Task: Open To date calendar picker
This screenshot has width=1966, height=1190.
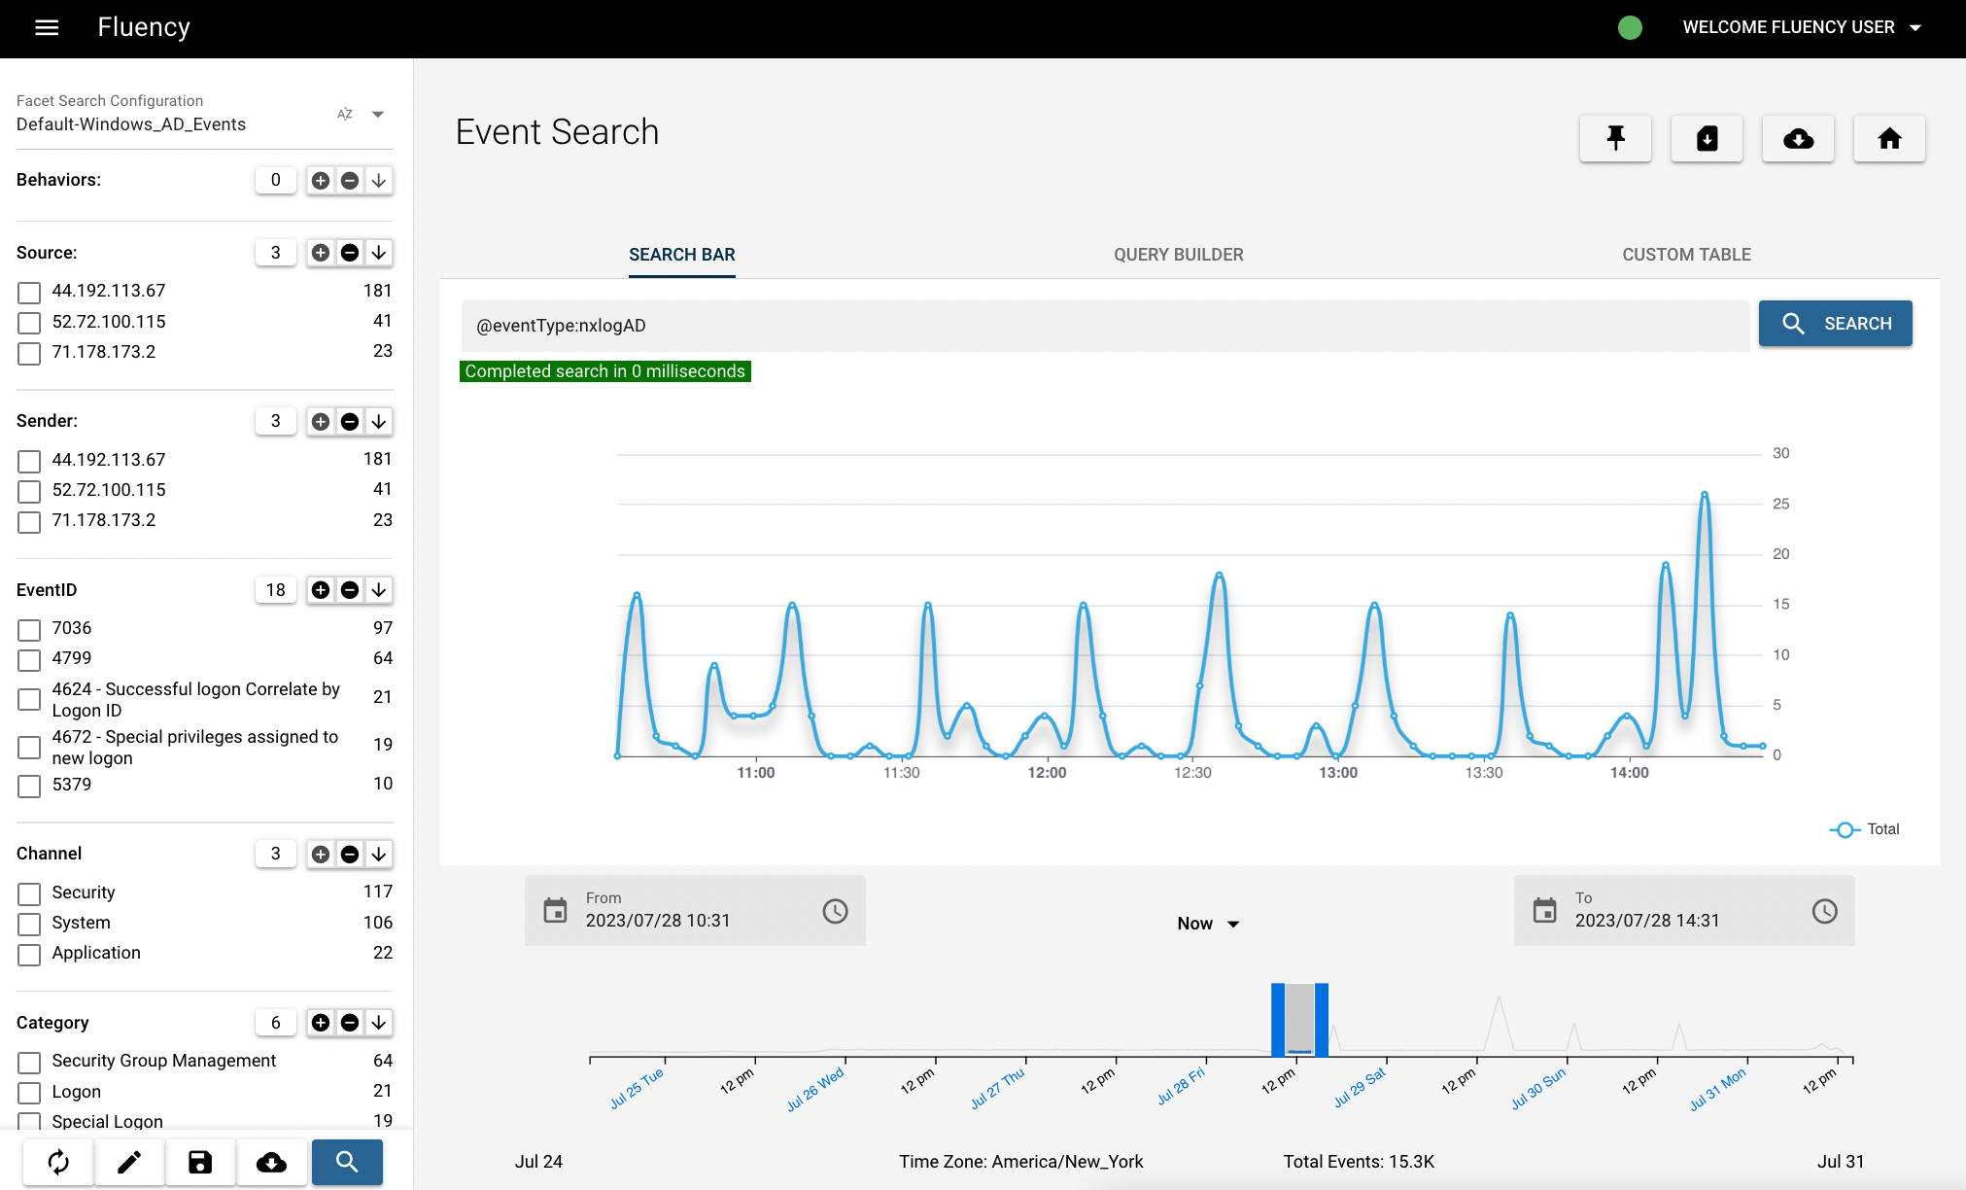Action: (1544, 911)
